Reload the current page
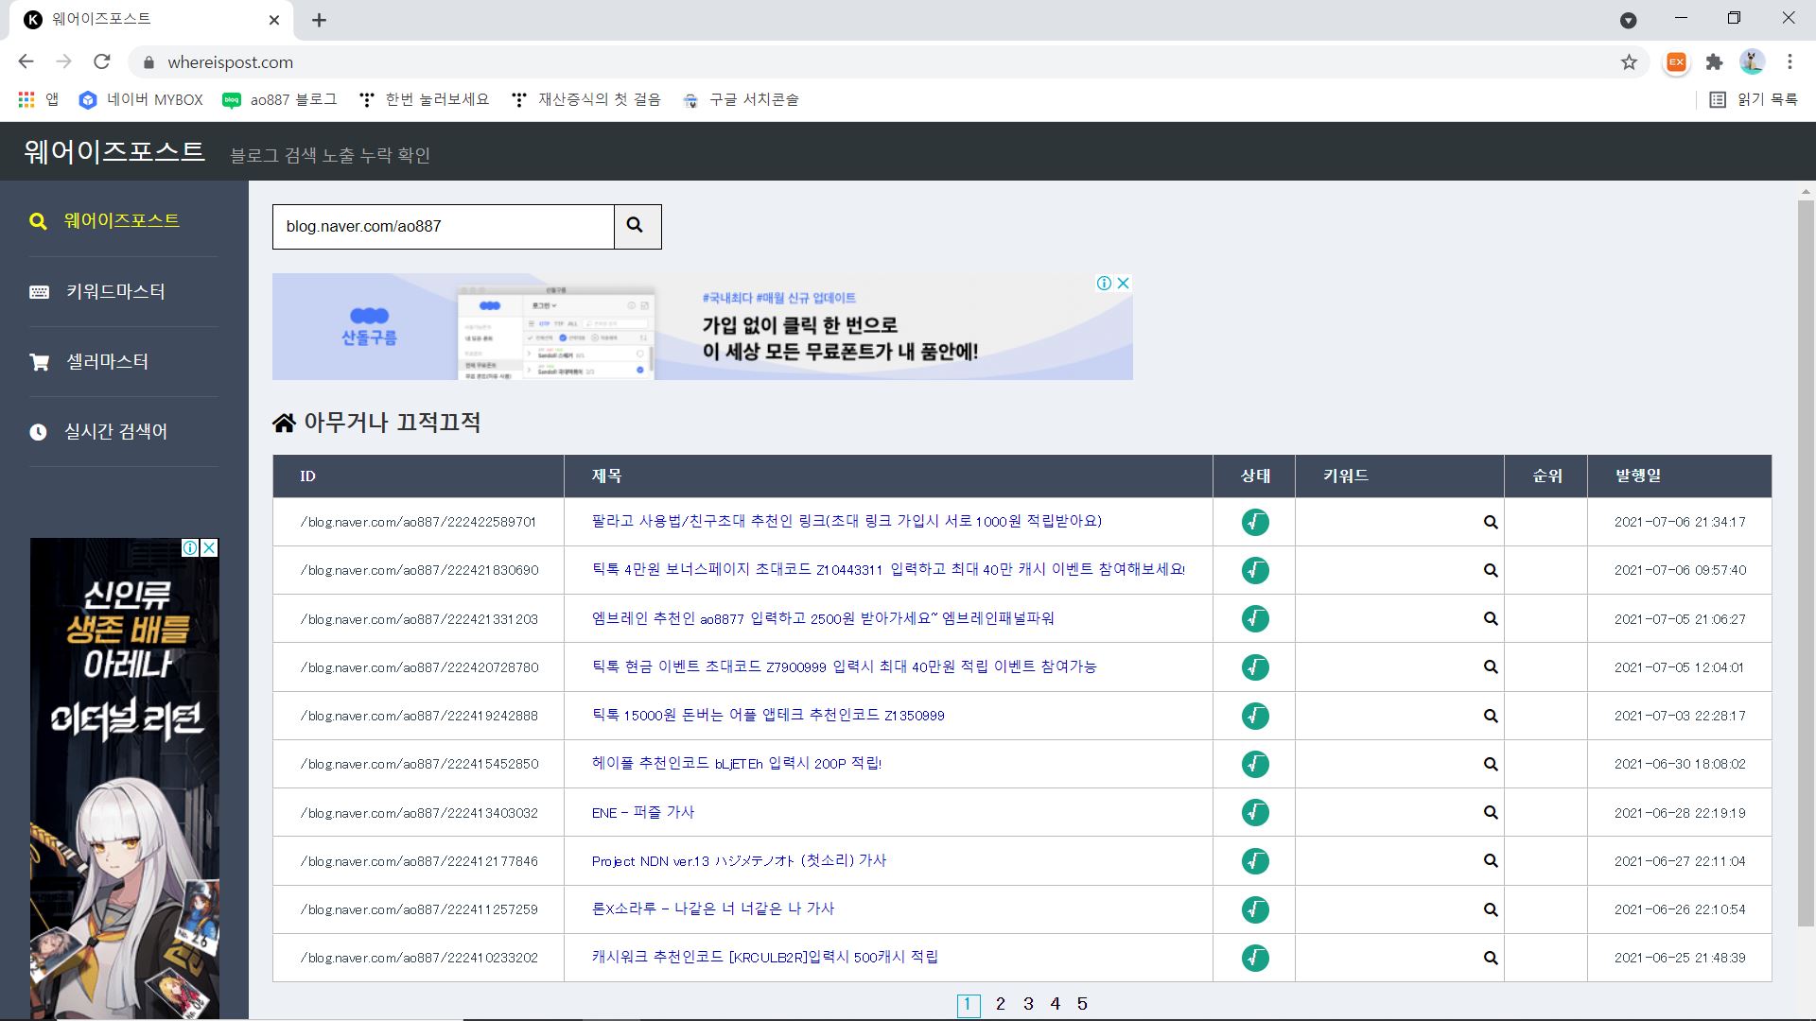This screenshot has height=1021, width=1816. click(x=102, y=62)
